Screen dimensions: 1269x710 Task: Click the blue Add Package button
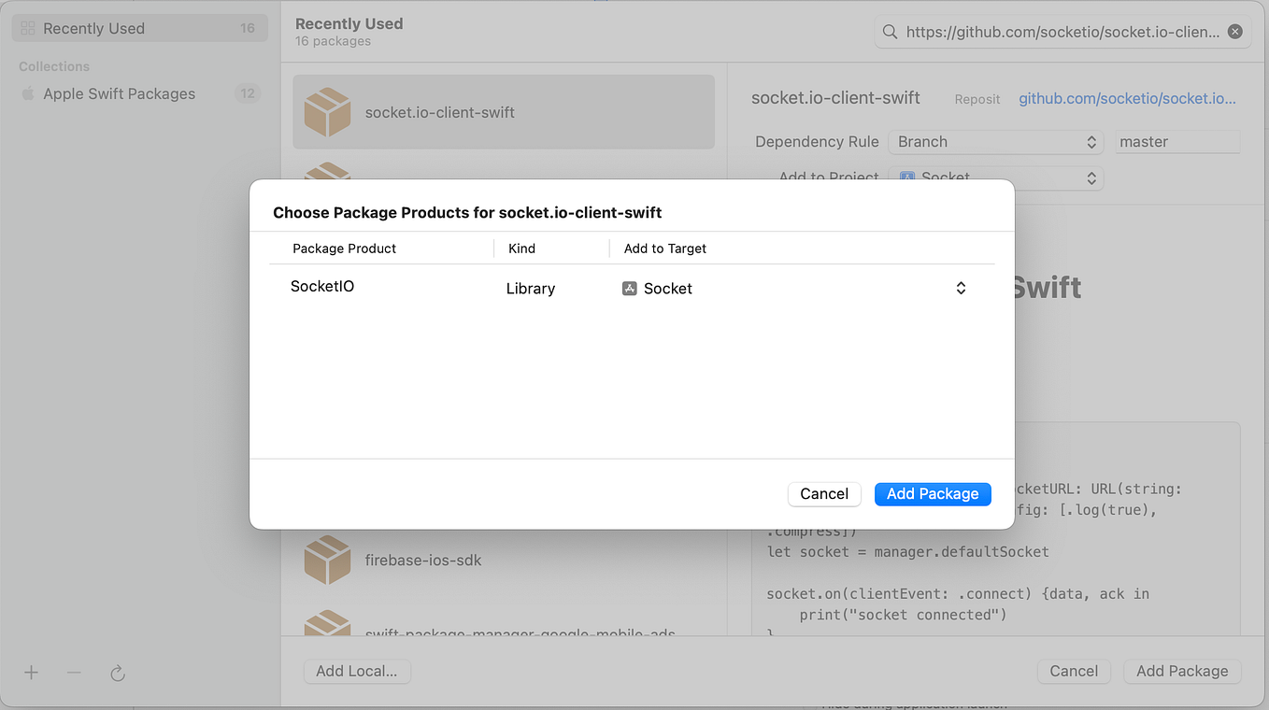tap(932, 493)
